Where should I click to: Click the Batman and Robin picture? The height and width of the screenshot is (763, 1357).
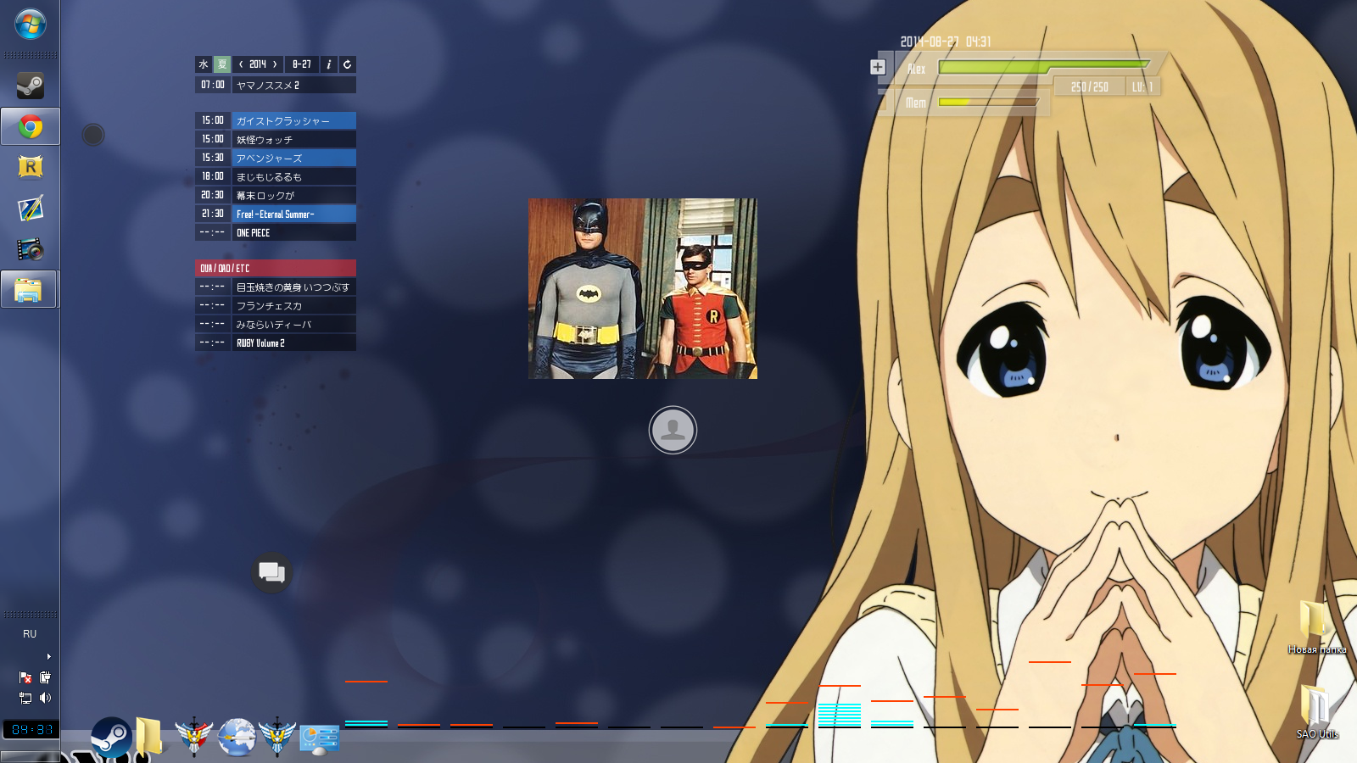point(643,288)
